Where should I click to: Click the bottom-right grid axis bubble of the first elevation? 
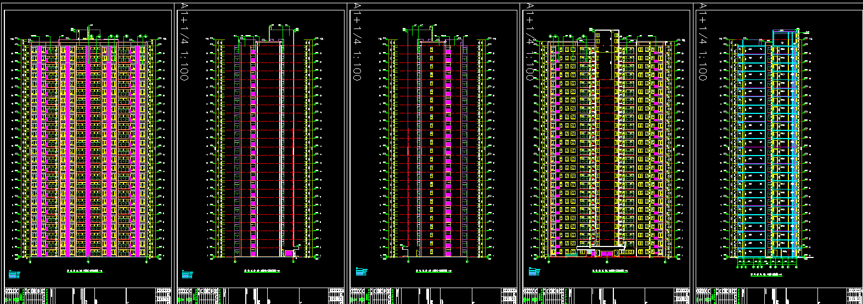[146, 262]
